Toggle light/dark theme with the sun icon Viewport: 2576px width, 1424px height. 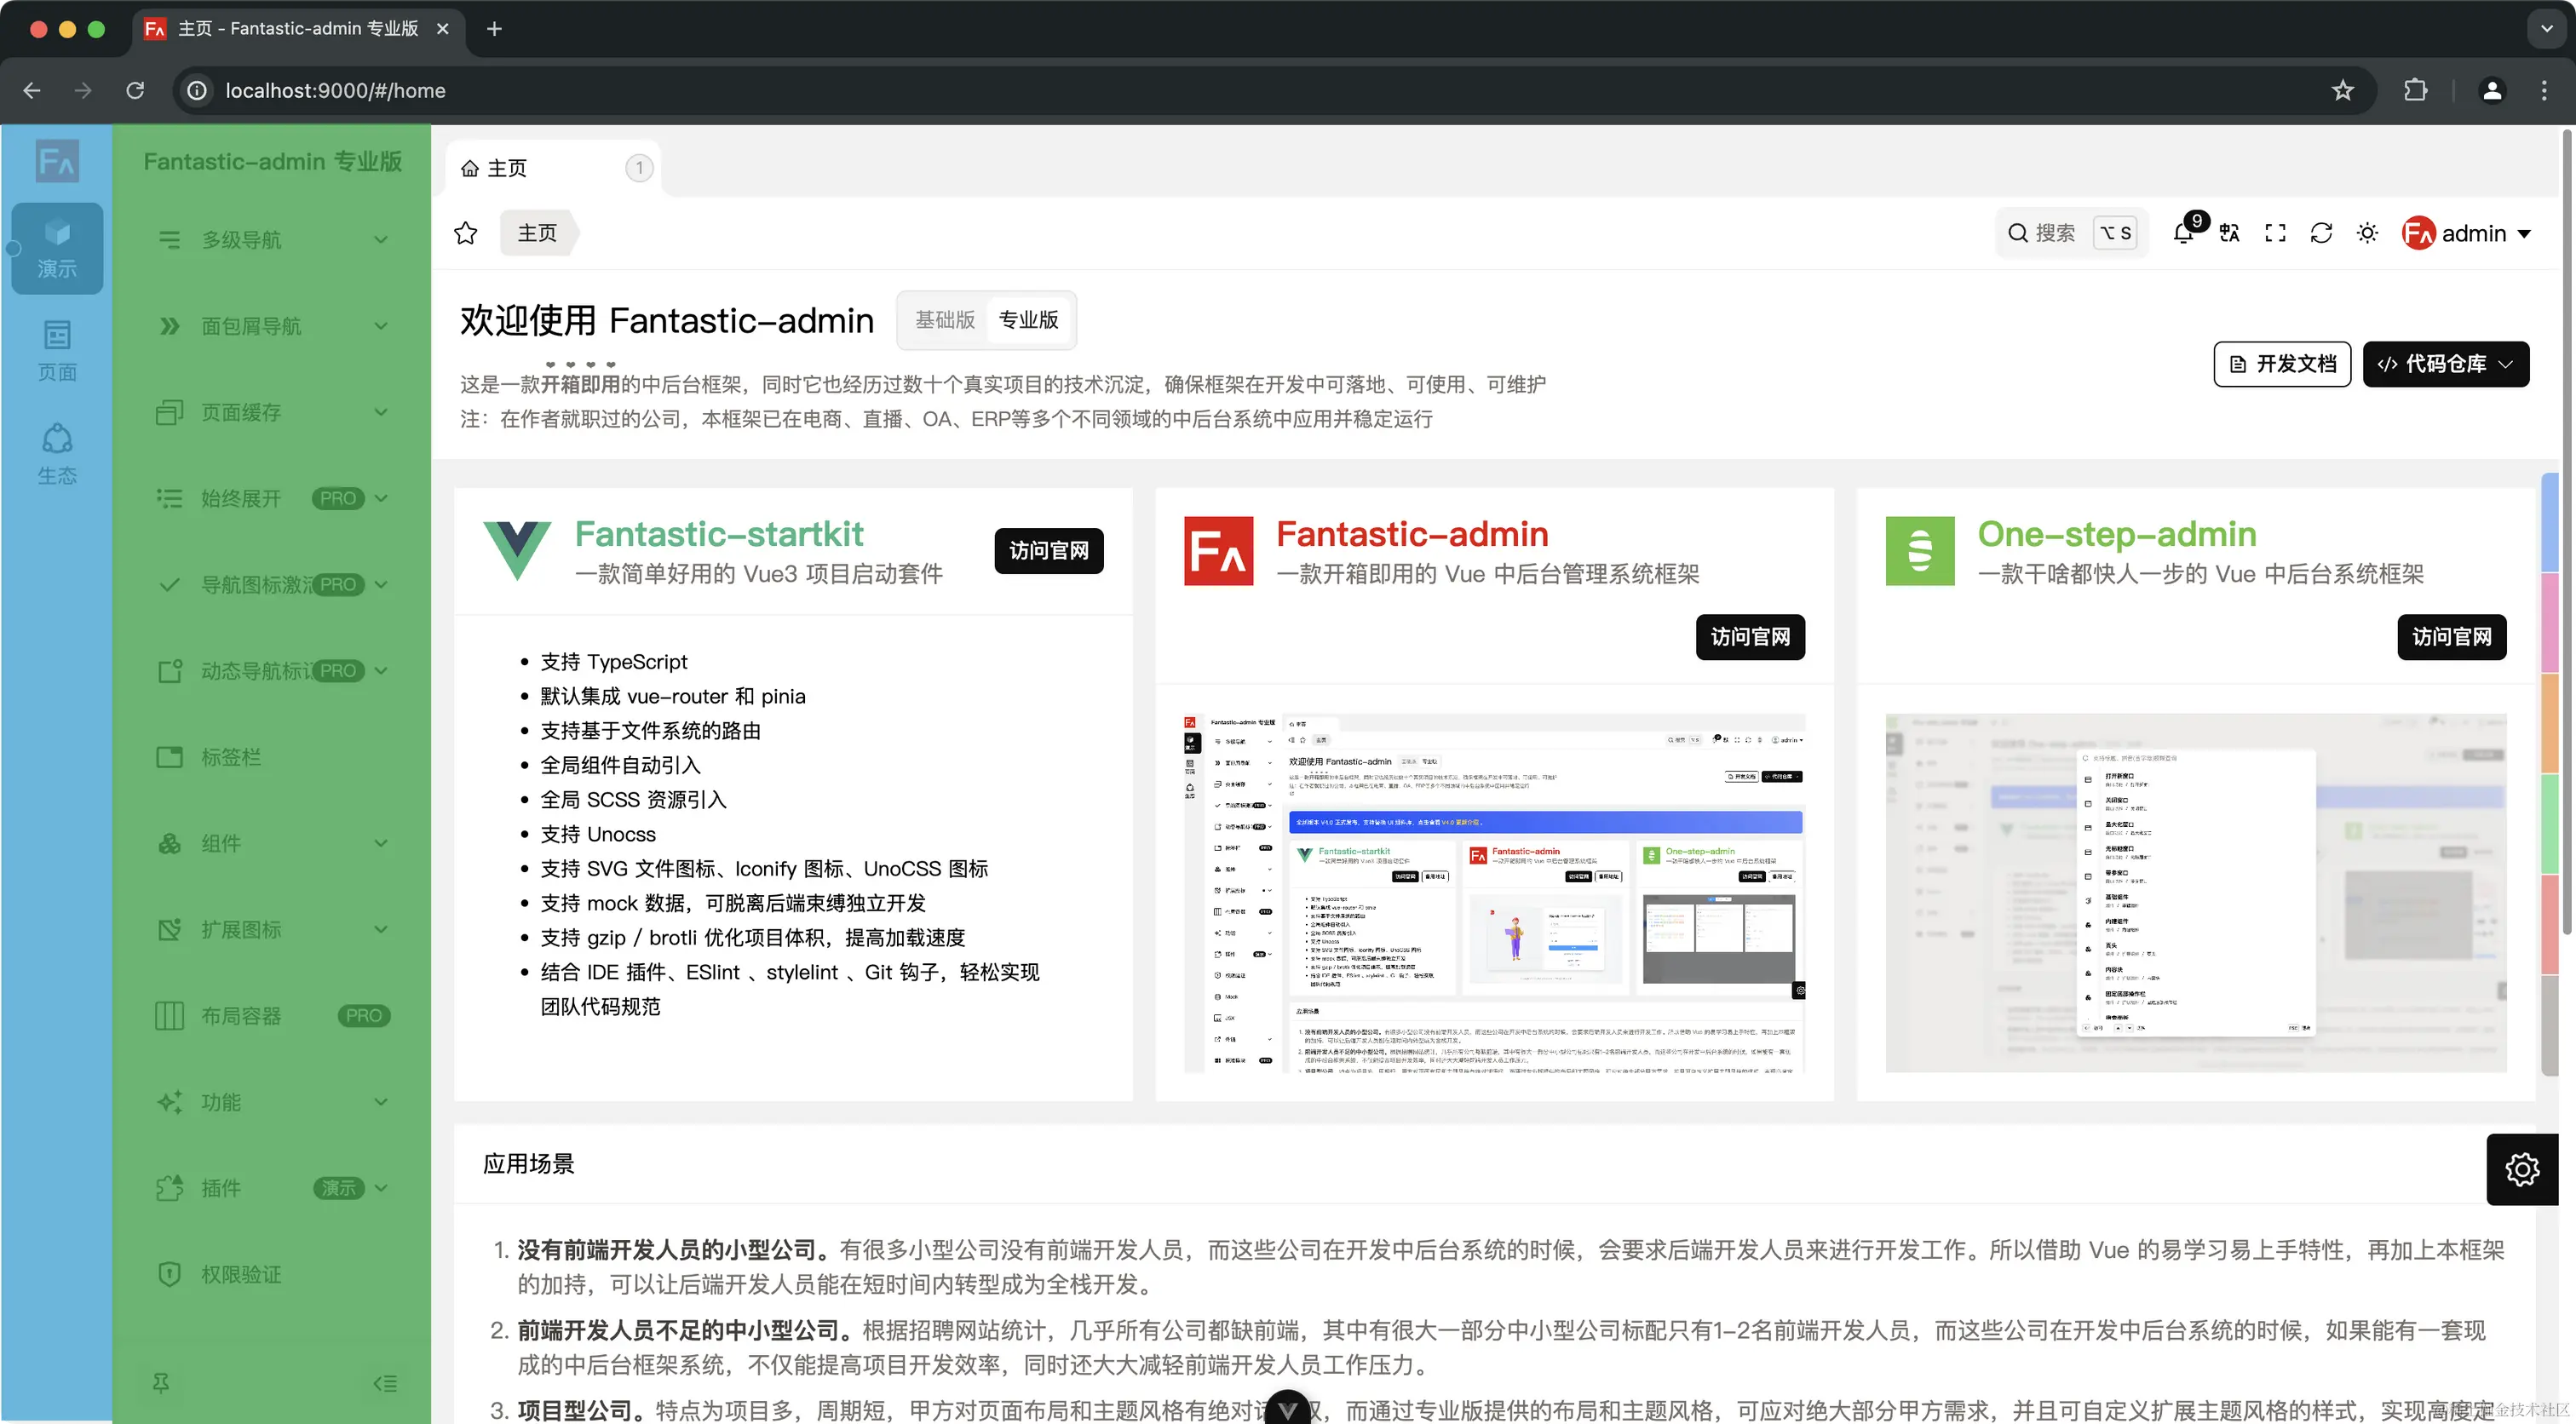(2367, 233)
